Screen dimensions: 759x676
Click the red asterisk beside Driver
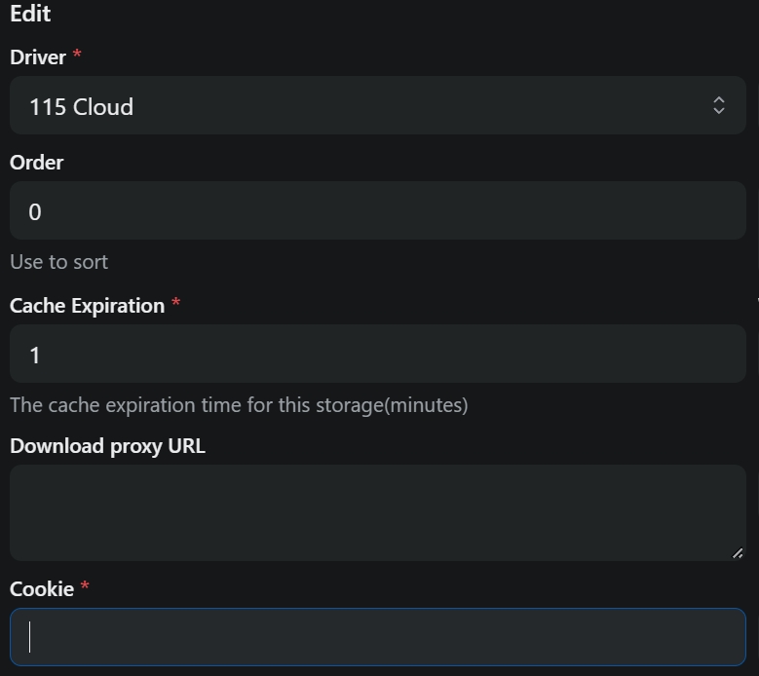pyautogui.click(x=77, y=54)
